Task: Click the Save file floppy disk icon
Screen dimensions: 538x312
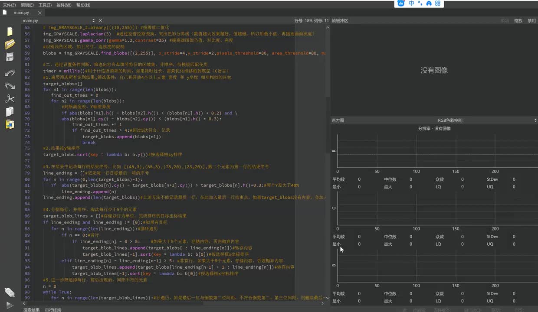Action: (10, 57)
